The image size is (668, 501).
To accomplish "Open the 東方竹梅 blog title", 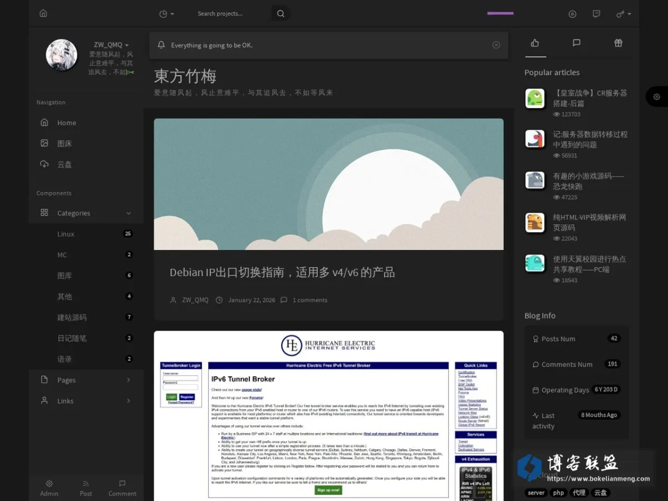I will (x=185, y=76).
